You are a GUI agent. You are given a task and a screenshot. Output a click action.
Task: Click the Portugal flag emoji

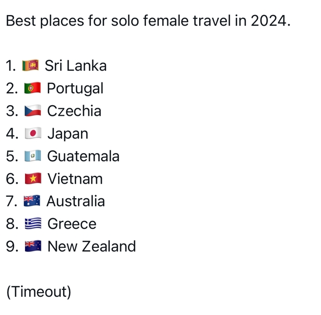pos(32,88)
